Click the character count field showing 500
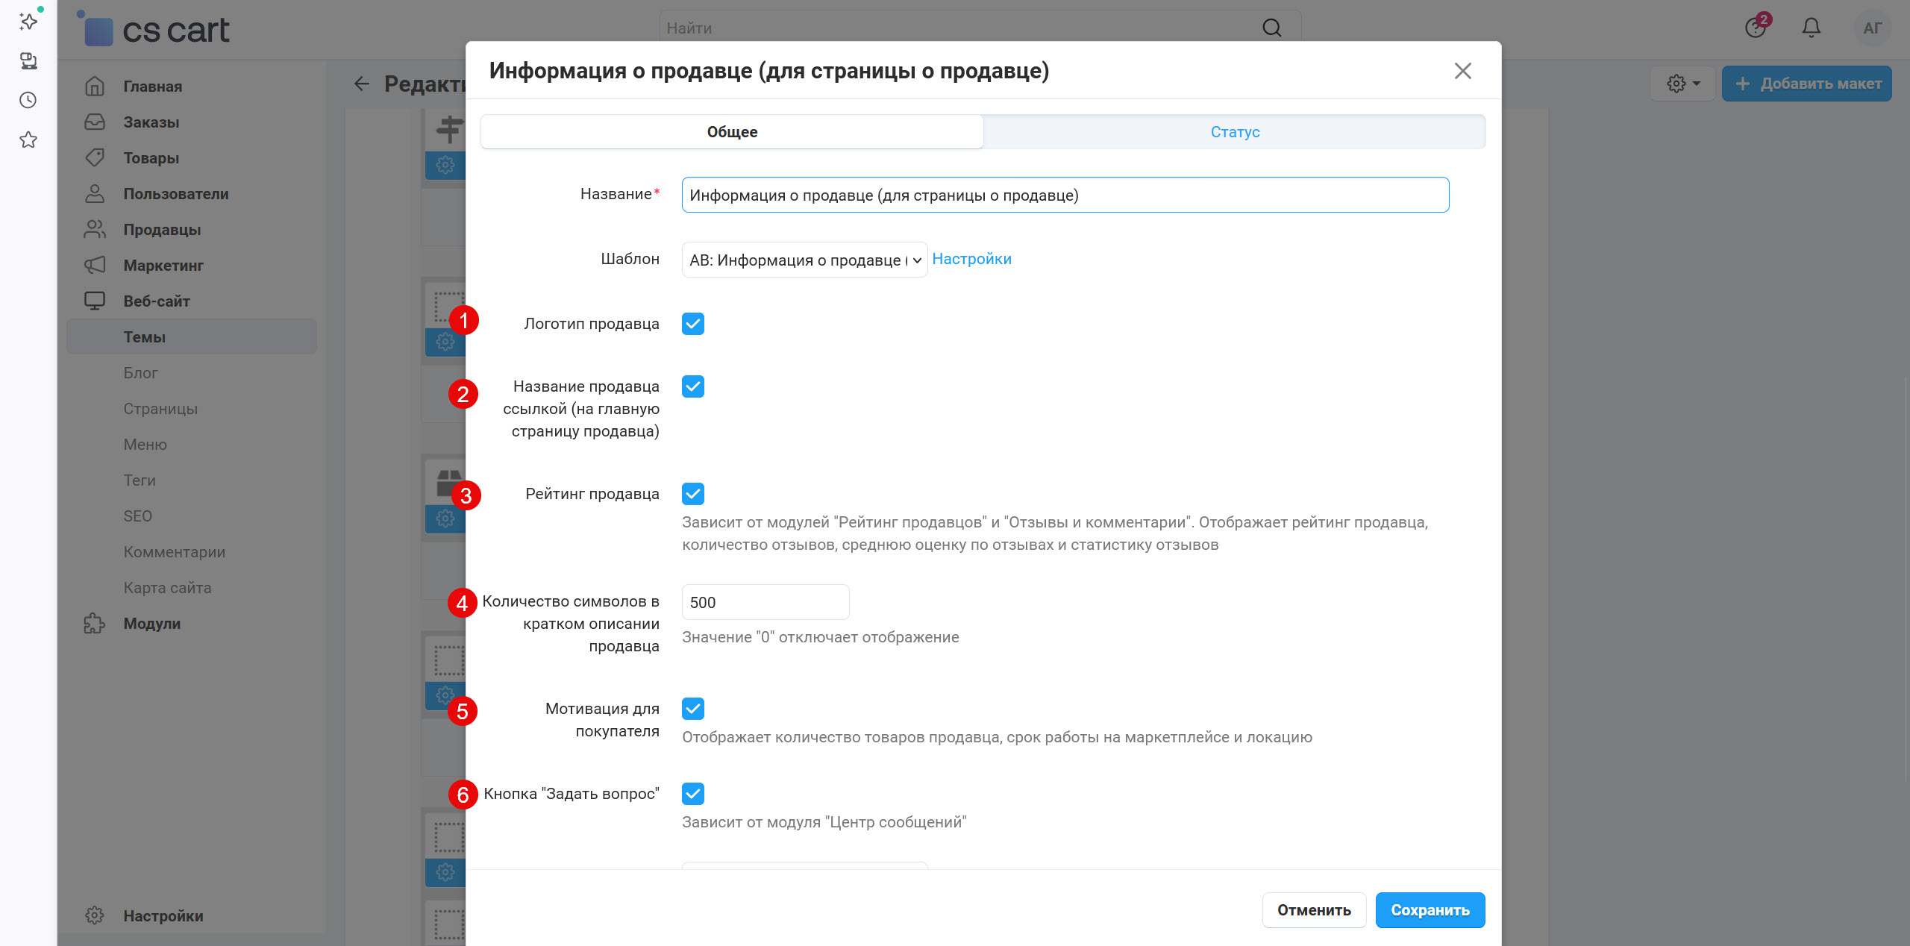The width and height of the screenshot is (1910, 946). (x=765, y=601)
